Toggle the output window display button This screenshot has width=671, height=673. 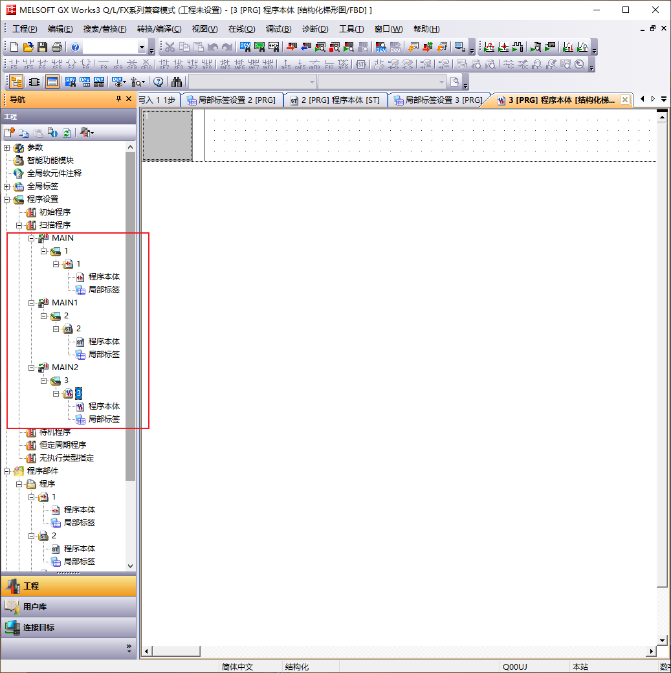pyautogui.click(x=52, y=82)
